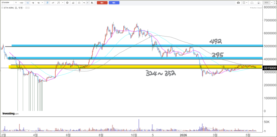The height and width of the screenshot is (137, 277).
Task: Click the ETH/KRW symbol search field
Action: pos(7,3)
